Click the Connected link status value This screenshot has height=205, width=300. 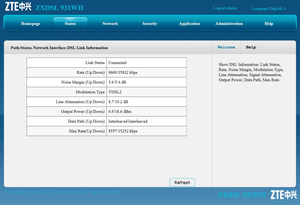coord(117,63)
